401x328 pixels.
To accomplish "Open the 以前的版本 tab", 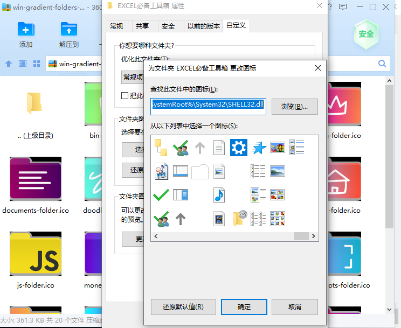I will click(x=204, y=26).
